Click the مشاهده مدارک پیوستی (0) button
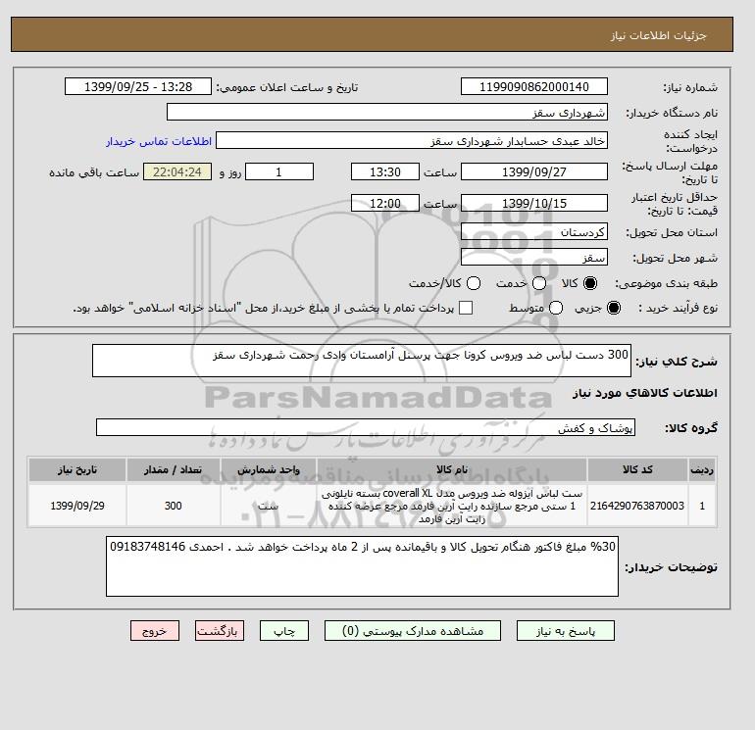The width and height of the screenshot is (755, 730). [x=413, y=631]
